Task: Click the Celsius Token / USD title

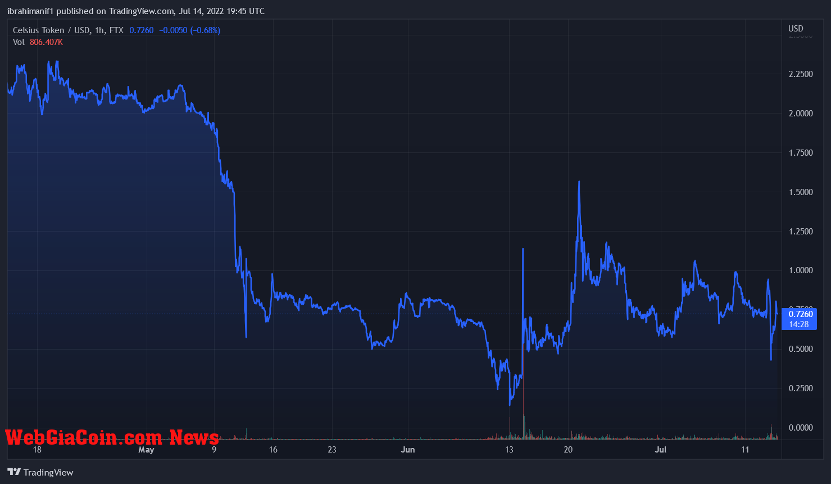Action: (x=52, y=30)
